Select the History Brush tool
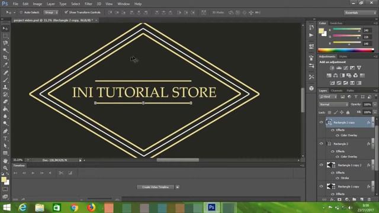Image resolution: width=379 pixels, height=213 pixels. click(x=5, y=94)
